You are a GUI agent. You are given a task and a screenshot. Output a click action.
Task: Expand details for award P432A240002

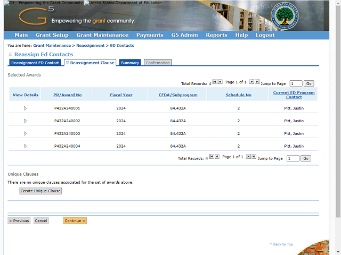25,121
